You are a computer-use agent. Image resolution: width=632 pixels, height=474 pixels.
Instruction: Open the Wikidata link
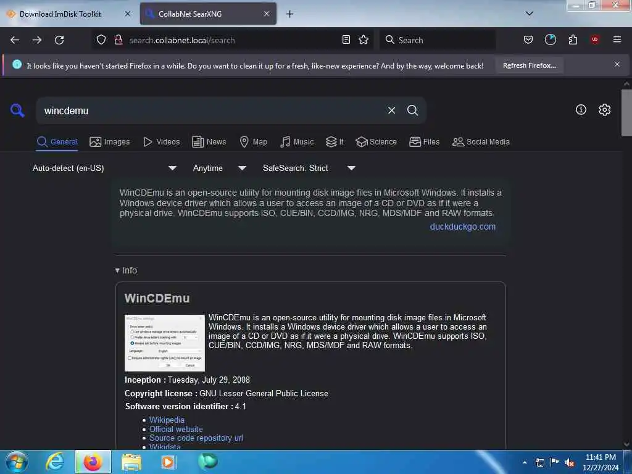(x=165, y=447)
